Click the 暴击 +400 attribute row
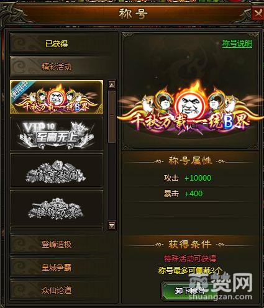Viewport: 264px width, 308px height. pyautogui.click(x=190, y=194)
